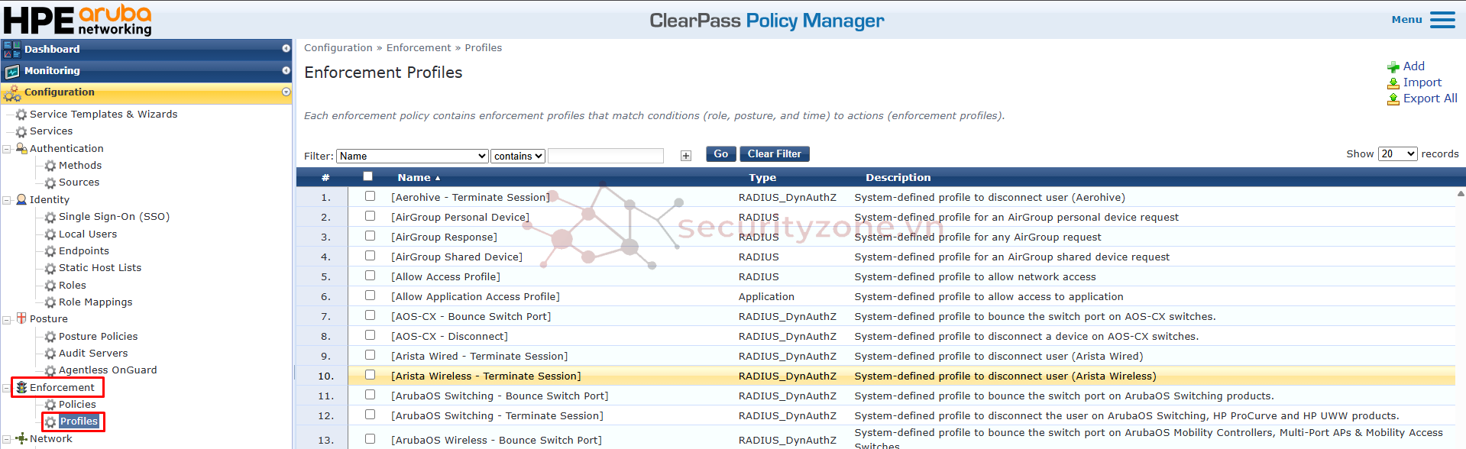Click gear icon beside Static Host Lists
This screenshot has width=1466, height=449.
point(50,268)
